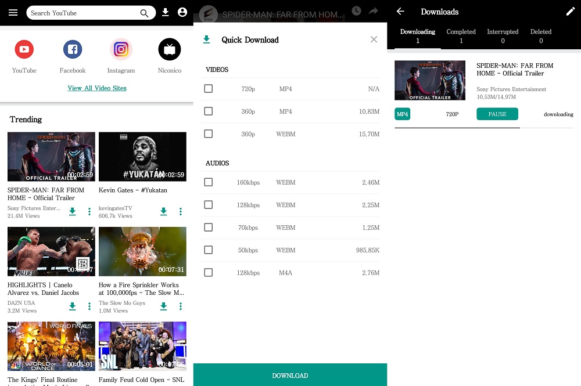The width and height of the screenshot is (581, 386).
Task: Open the Spider-Man trailer thumbnail in Trending
Action: 51,157
